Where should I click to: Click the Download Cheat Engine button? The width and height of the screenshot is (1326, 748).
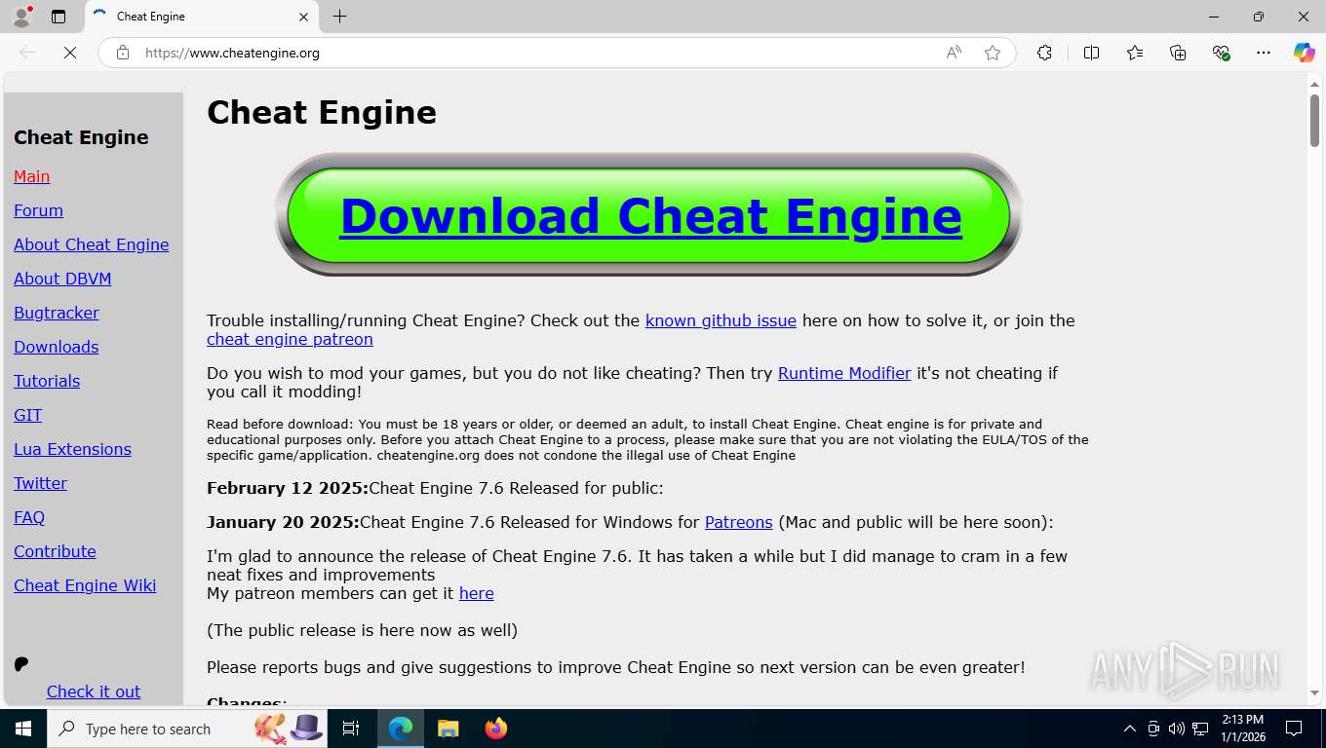pos(650,215)
